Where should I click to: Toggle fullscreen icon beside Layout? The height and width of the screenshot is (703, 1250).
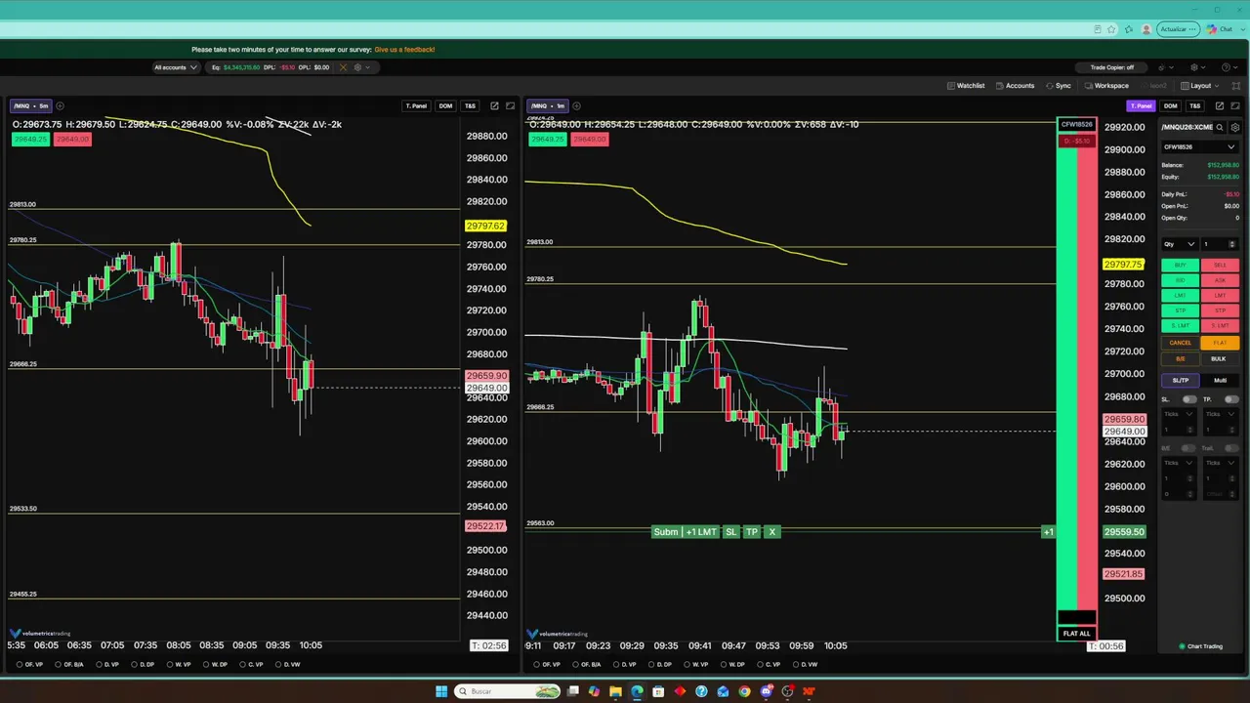click(x=1235, y=86)
